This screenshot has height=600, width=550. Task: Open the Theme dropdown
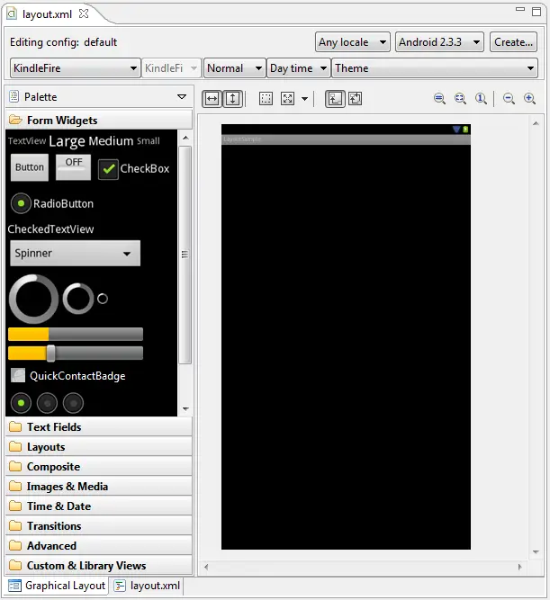[435, 68]
